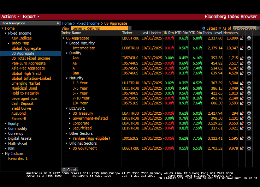Click the As of date field
The image size is (260, 187).
[x=244, y=28]
